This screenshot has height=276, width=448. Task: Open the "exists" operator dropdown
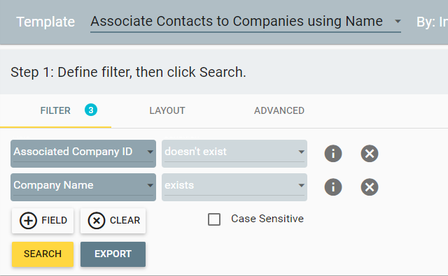click(234, 187)
